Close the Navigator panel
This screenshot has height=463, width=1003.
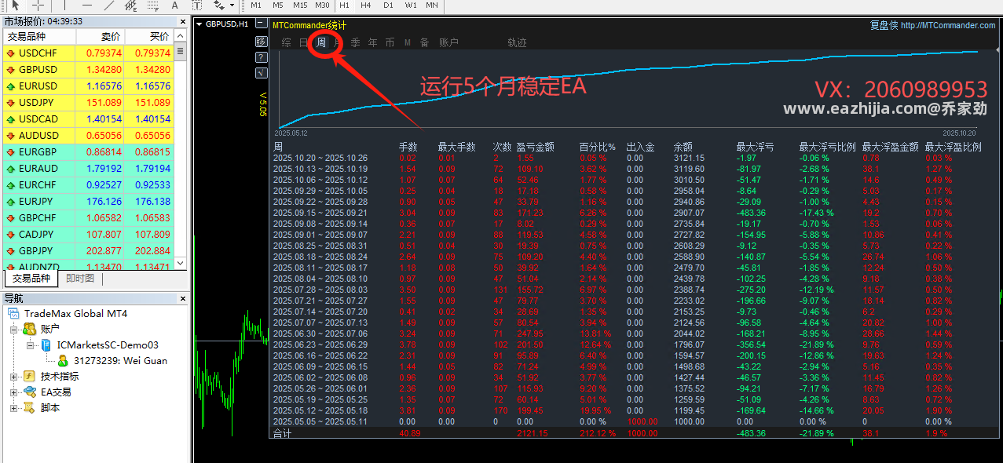pos(182,298)
